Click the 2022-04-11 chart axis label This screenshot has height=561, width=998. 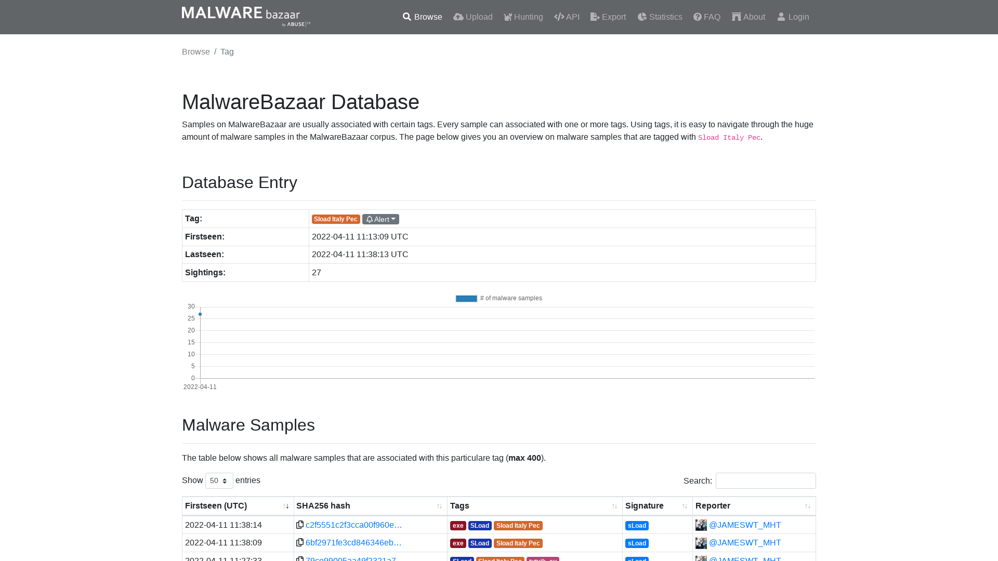[x=200, y=387]
